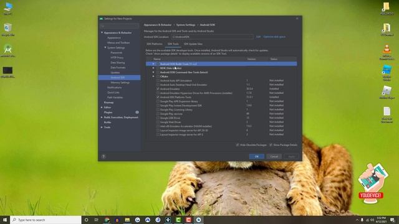
Task: Click the Name column header
Action: coord(157,59)
